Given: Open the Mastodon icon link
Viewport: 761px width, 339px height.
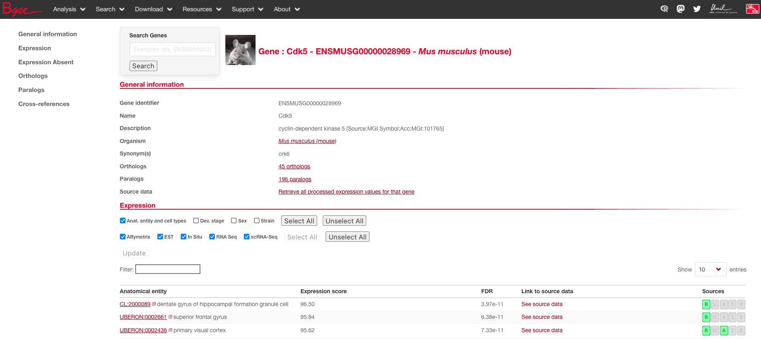Looking at the screenshot, I should [681, 9].
